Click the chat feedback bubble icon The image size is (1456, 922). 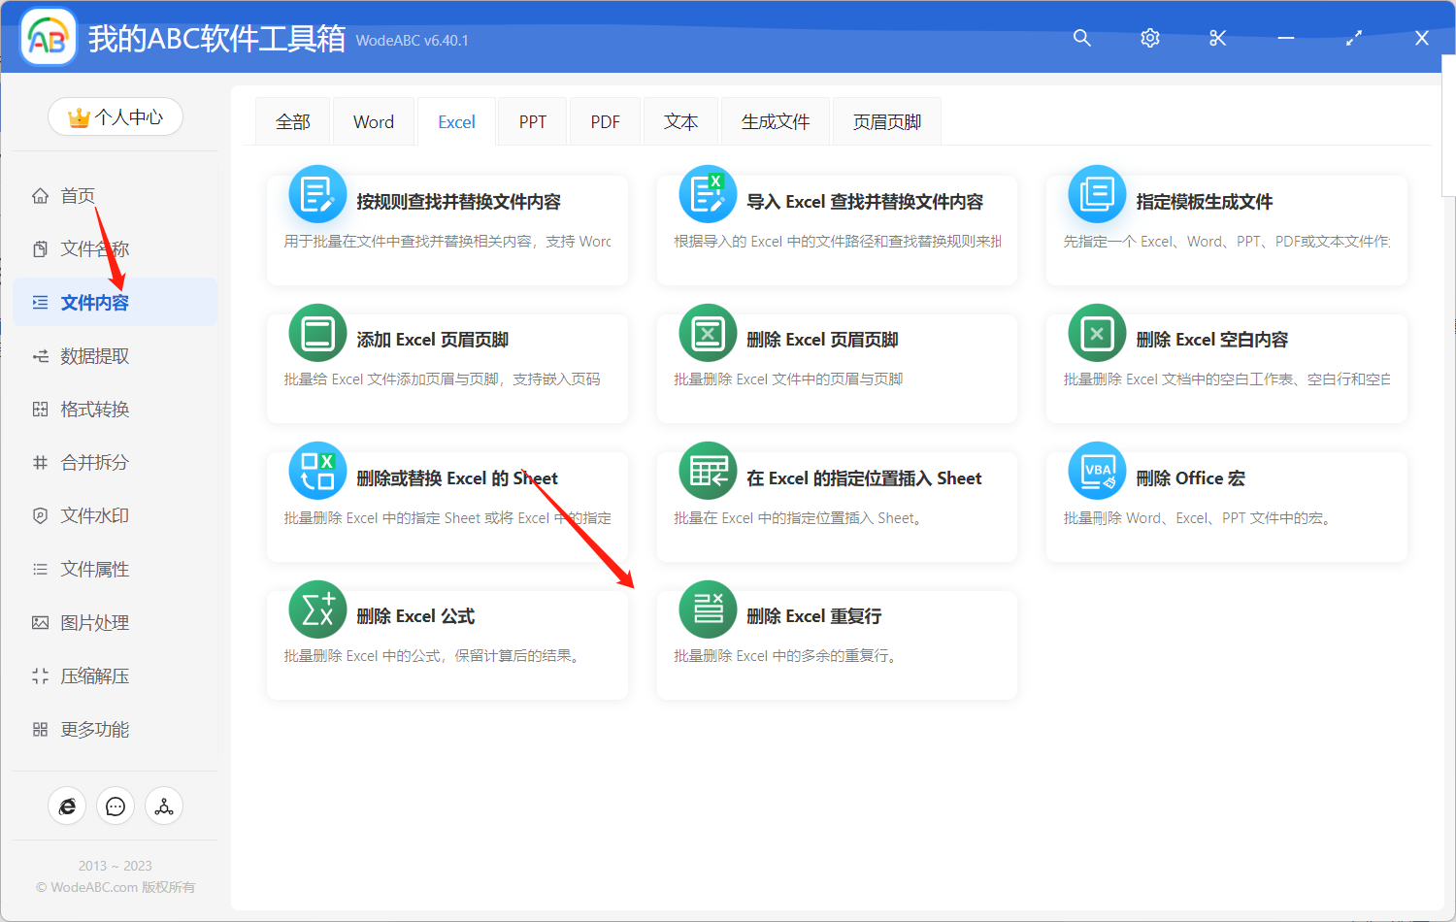[116, 806]
